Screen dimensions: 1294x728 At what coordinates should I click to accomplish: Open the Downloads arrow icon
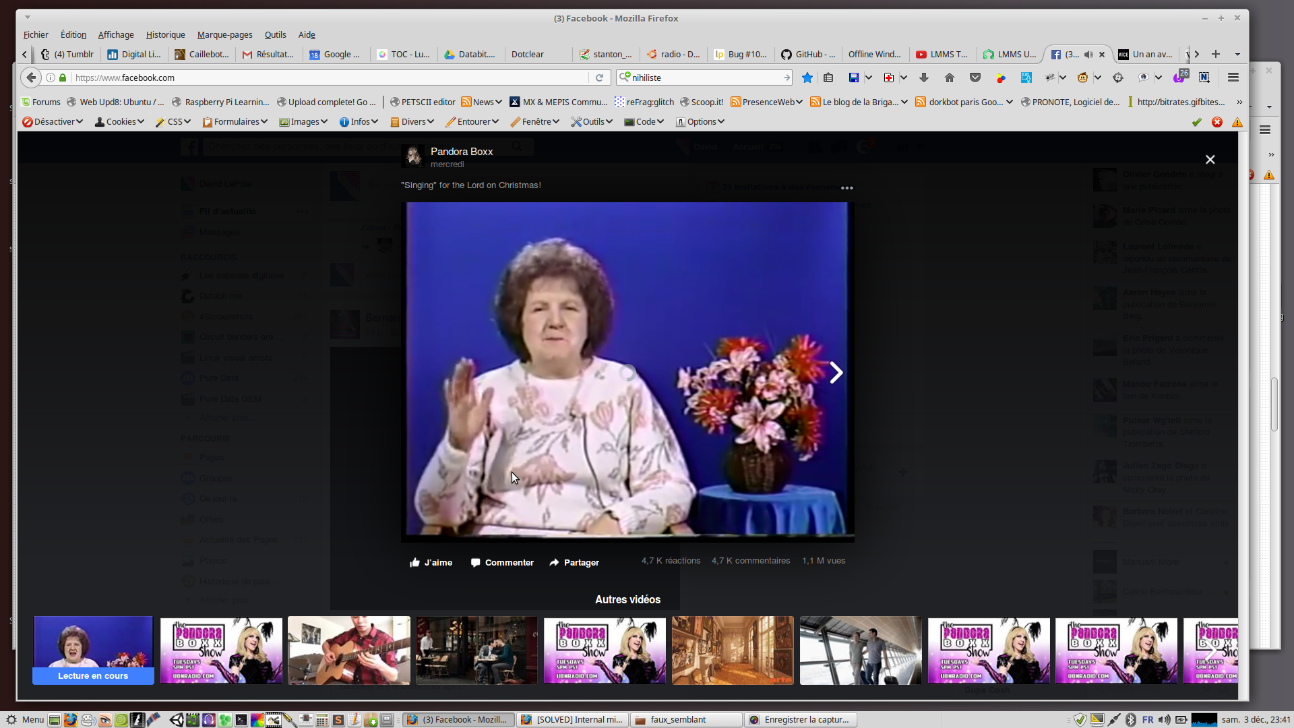pos(924,78)
